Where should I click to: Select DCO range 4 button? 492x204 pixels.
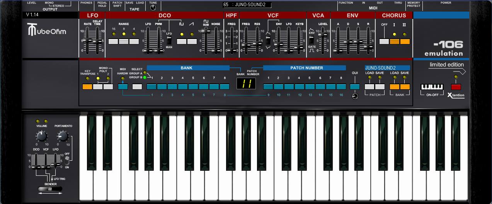tap(134, 41)
